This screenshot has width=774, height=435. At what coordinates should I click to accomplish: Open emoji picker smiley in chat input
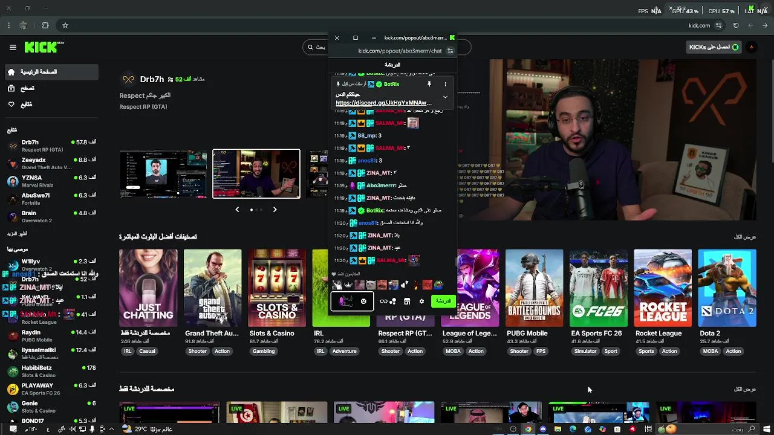pos(363,301)
